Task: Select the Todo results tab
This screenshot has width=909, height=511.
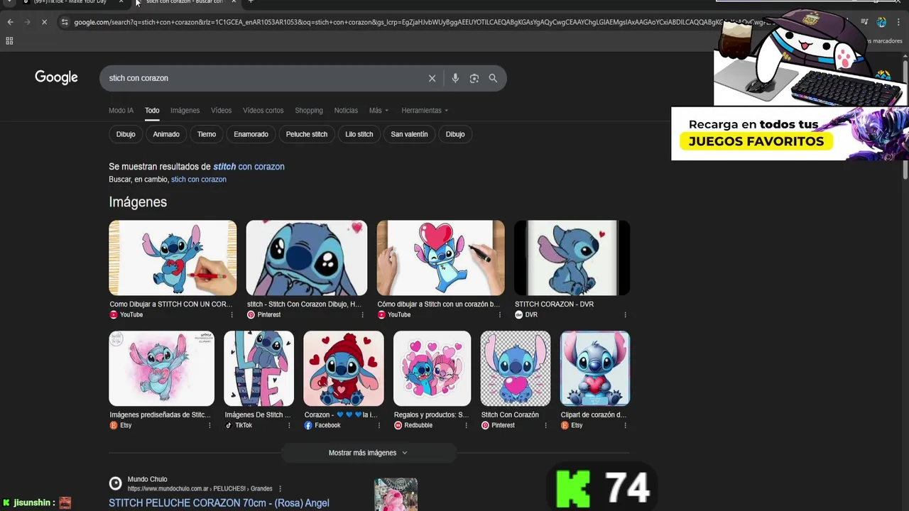Action: (x=152, y=110)
